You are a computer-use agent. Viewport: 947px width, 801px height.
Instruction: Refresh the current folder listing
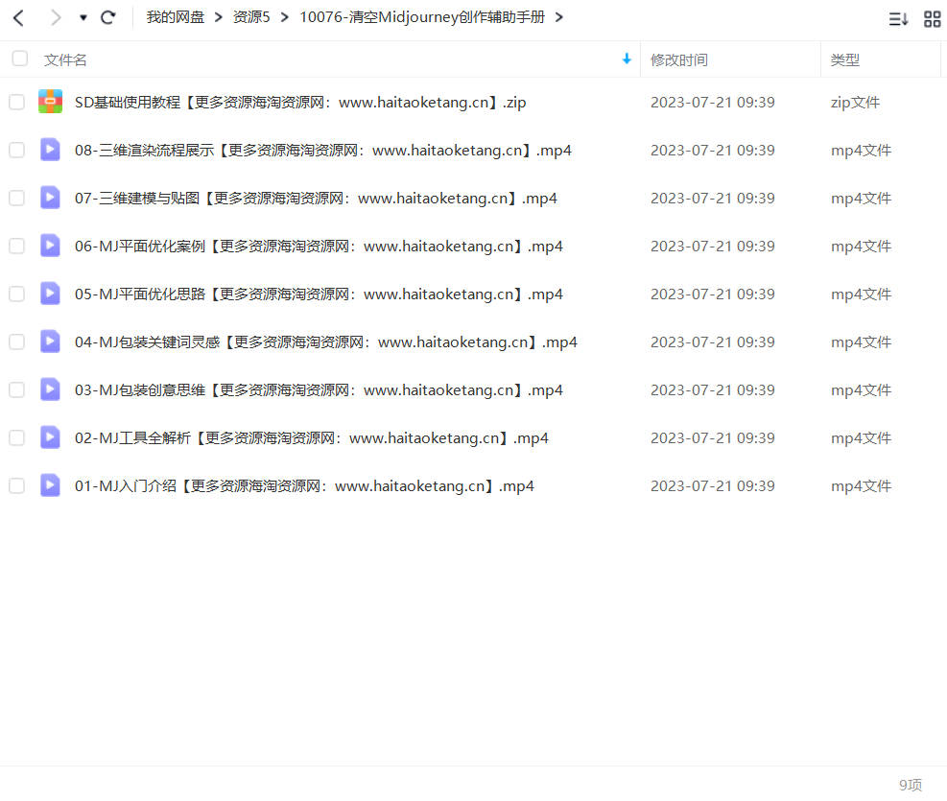click(x=108, y=17)
